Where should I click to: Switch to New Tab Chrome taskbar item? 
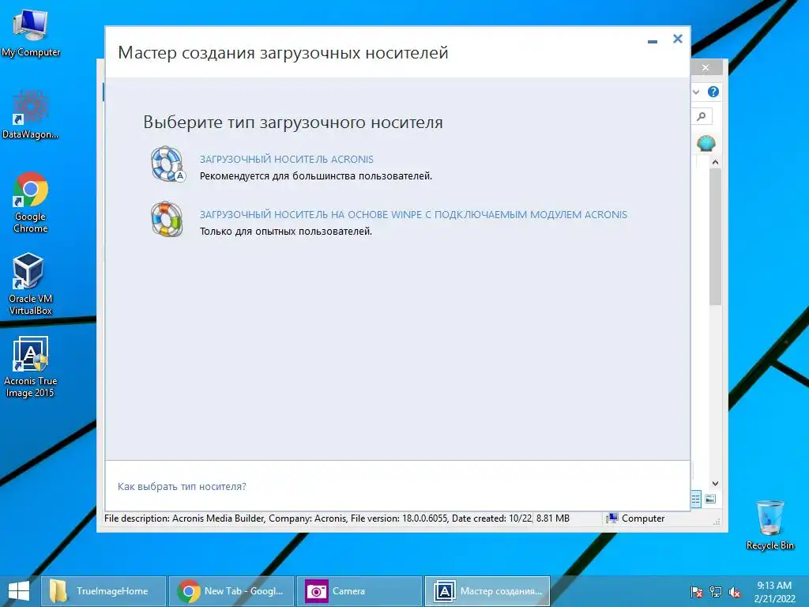tap(231, 591)
